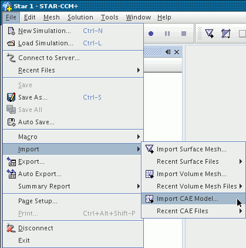Click the New Simulation icon in File menu
Screen dimensions: 246x248
11,31
